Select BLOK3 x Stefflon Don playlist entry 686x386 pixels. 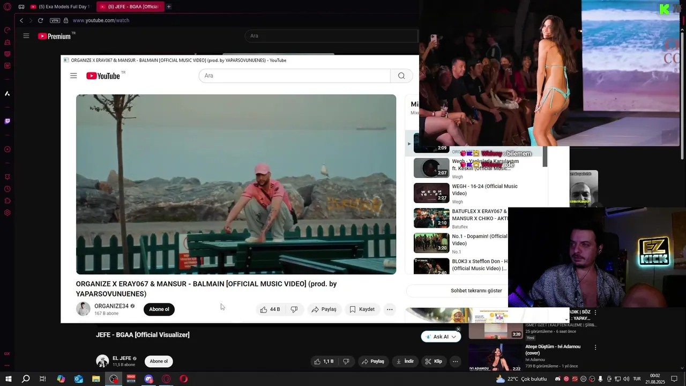coord(460,266)
